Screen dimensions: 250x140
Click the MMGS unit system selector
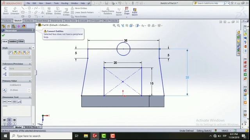(226, 131)
